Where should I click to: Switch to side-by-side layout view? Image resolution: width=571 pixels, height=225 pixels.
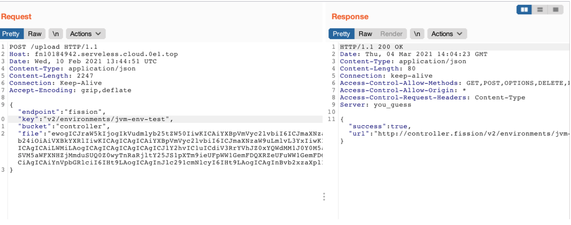(x=524, y=10)
